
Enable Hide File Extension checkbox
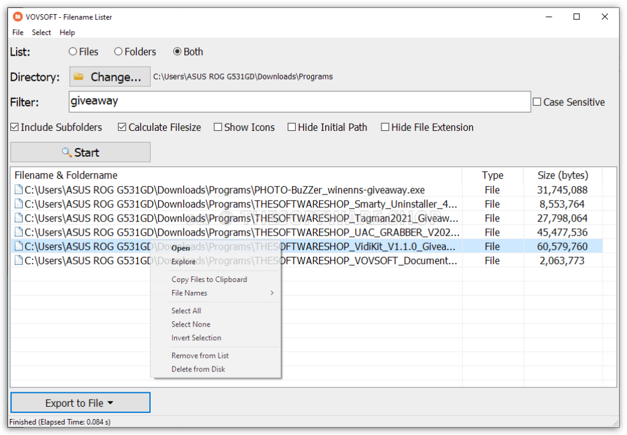click(x=385, y=127)
